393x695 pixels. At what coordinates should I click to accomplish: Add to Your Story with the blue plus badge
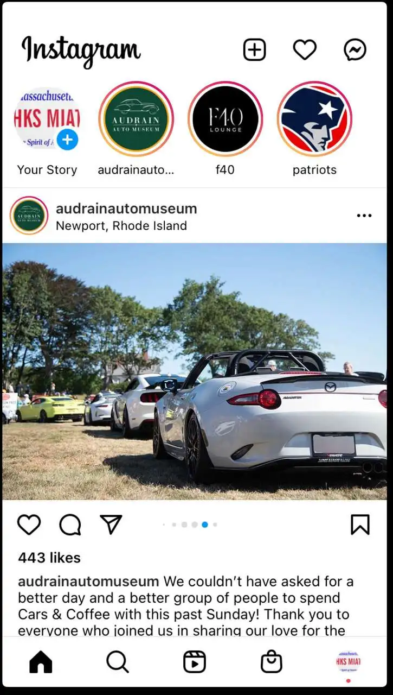pyautogui.click(x=67, y=140)
